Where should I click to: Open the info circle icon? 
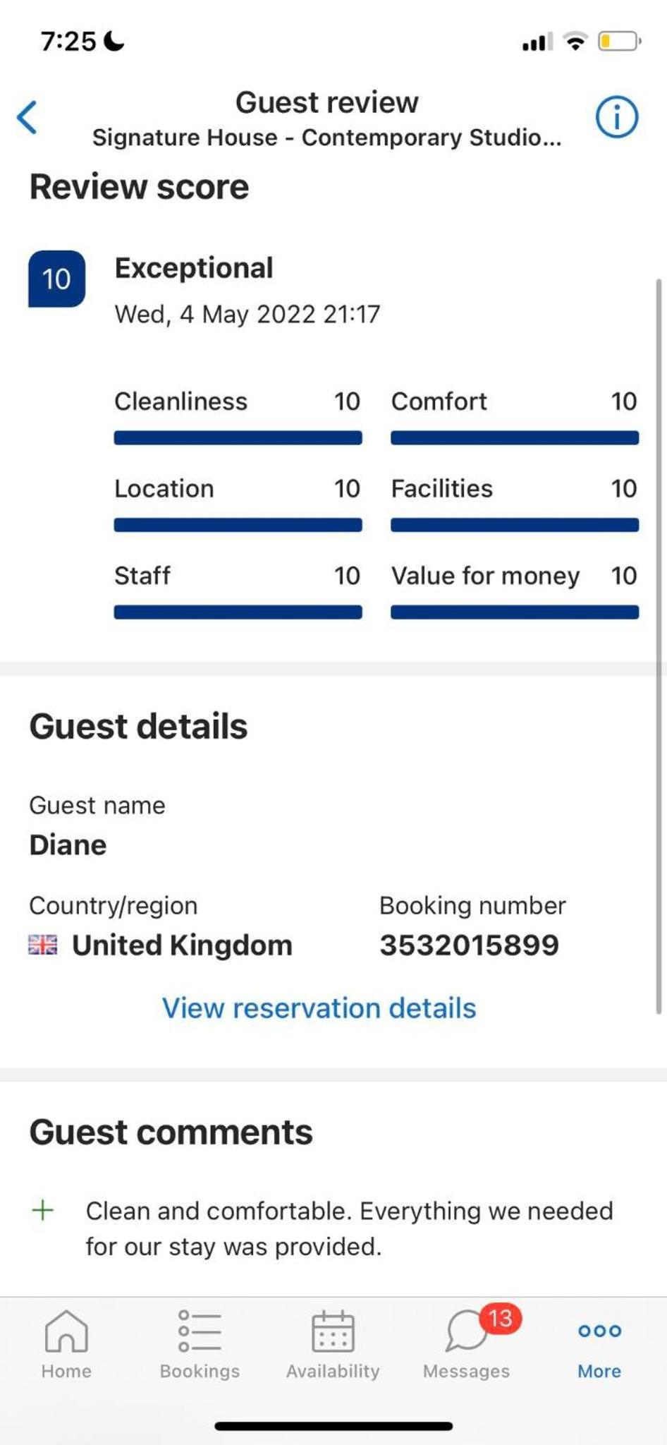tap(617, 117)
